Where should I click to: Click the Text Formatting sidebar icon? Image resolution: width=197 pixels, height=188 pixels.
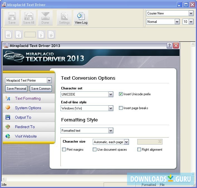8,98
